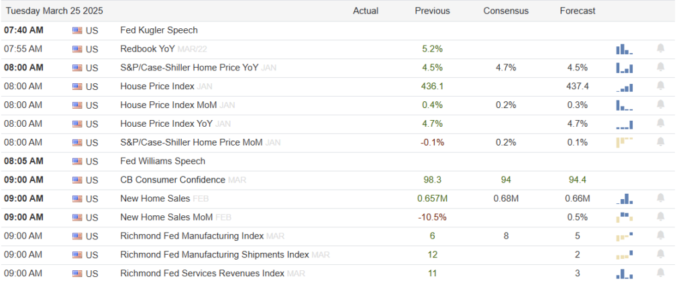The image size is (687, 283).
Task: Open the Fed Williams Speech event
Action: [x=162, y=161]
